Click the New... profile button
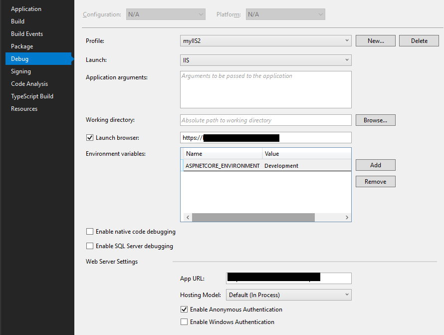Viewport: 444px width, 335px height. [375, 41]
